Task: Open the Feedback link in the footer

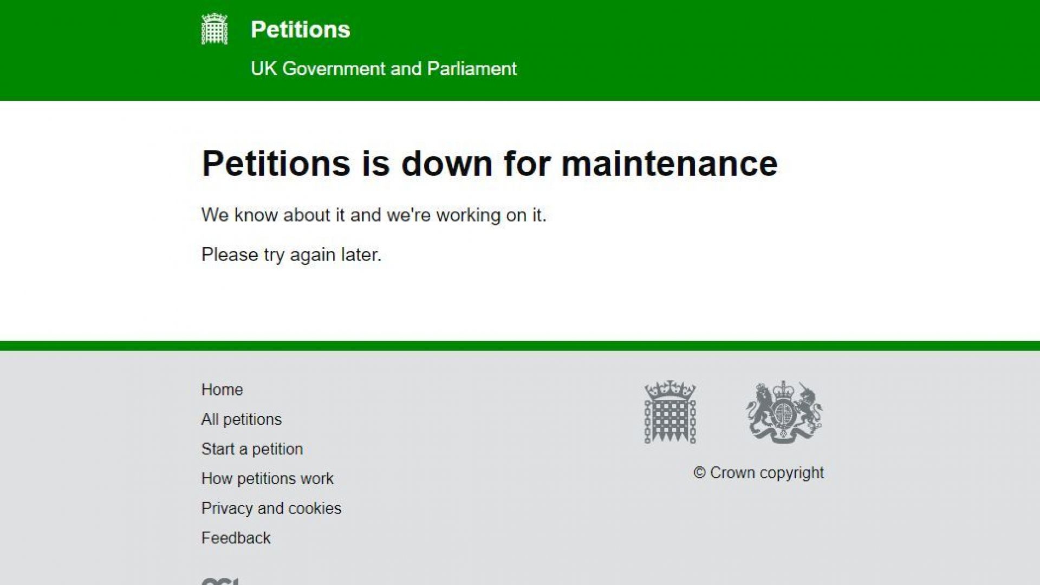Action: (236, 538)
